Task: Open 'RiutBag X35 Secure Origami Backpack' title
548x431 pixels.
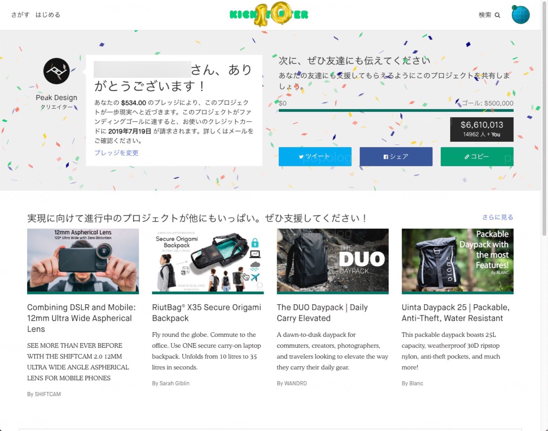Action: coord(206,313)
